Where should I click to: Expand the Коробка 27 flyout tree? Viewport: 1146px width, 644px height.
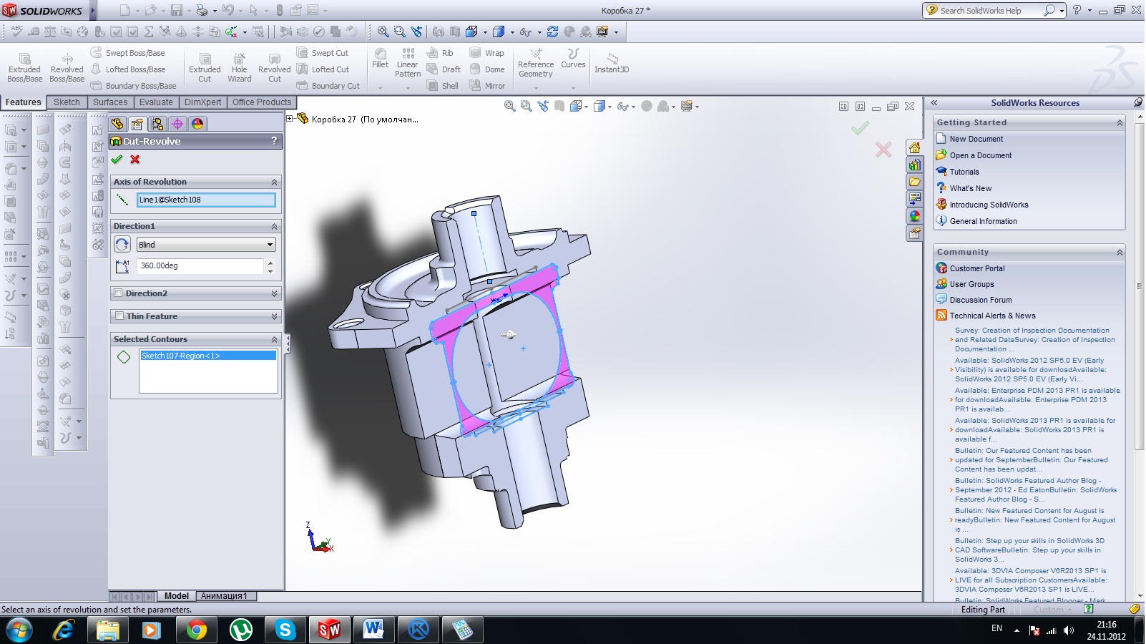(x=290, y=119)
